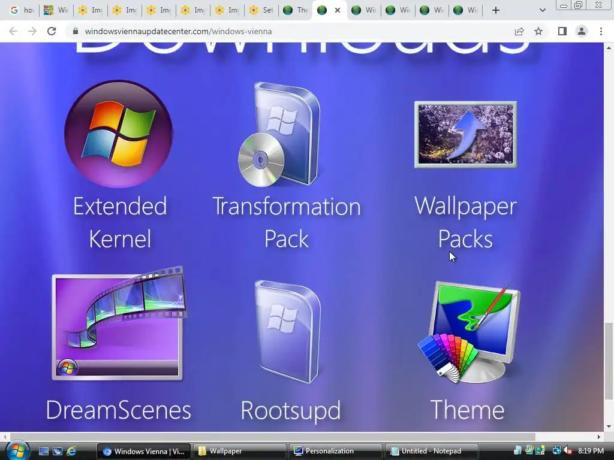Open the Extended Kernel Windows orb icon
This screenshot has width=614, height=460.
(119, 134)
